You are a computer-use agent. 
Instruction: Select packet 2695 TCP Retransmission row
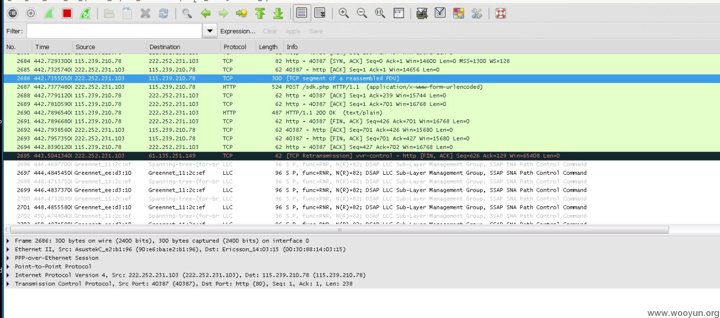362,155
